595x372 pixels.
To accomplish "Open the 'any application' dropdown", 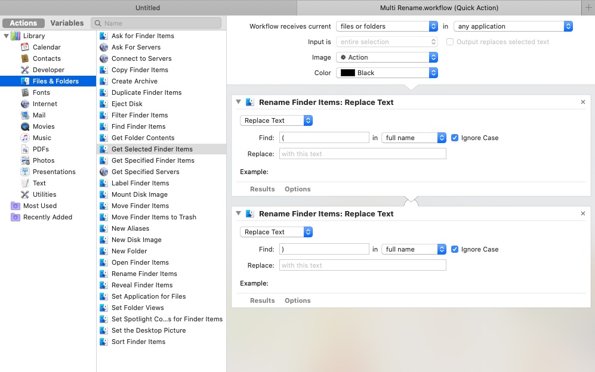I will point(513,26).
